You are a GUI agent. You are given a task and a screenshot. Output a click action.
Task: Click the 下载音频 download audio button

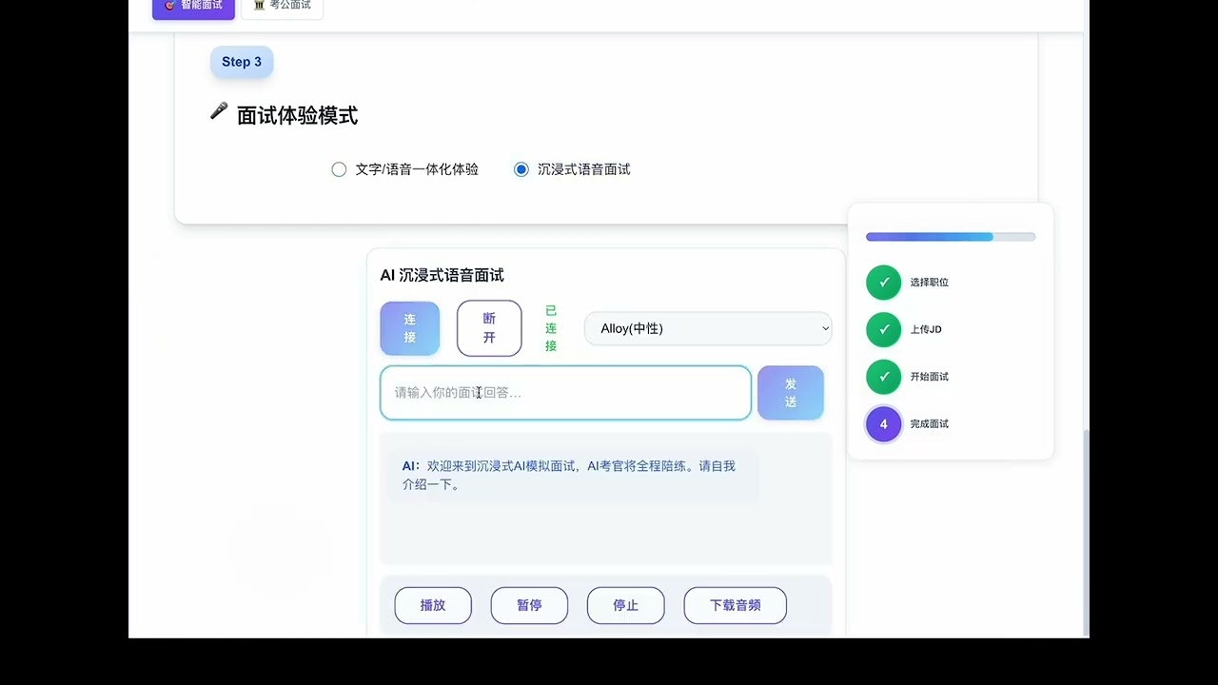tap(735, 605)
